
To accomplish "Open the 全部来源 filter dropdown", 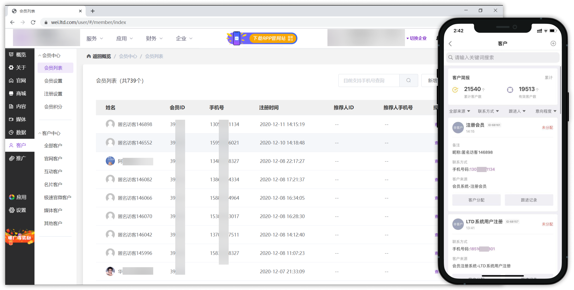I will (459, 111).
